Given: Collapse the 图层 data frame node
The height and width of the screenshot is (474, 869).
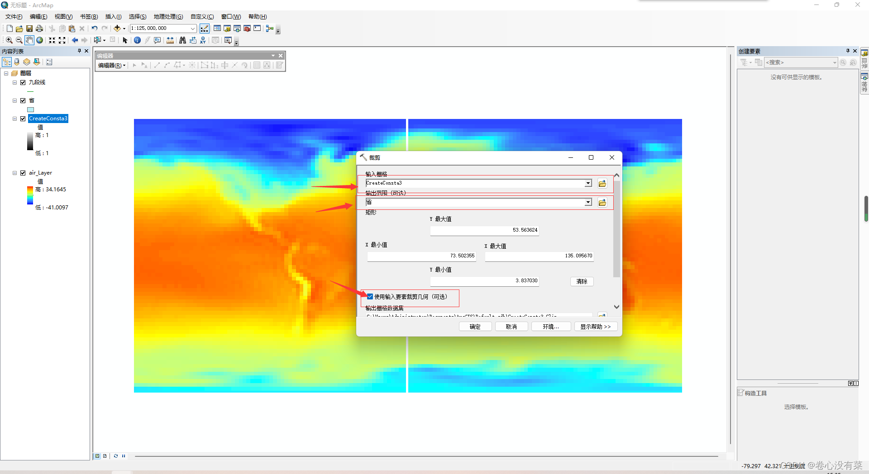Looking at the screenshot, I should tap(6, 73).
